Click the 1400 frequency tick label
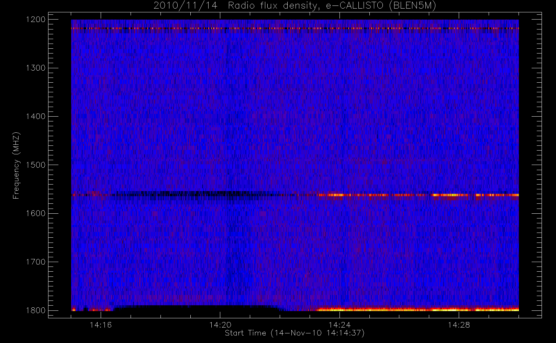 36,116
